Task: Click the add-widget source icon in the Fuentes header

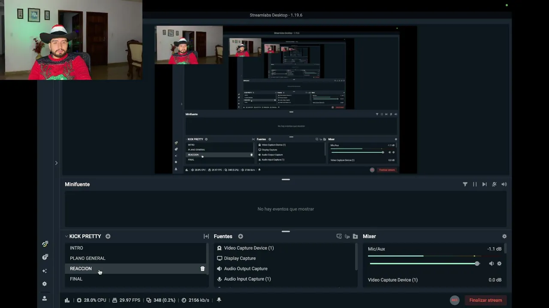Action: [x=339, y=236]
